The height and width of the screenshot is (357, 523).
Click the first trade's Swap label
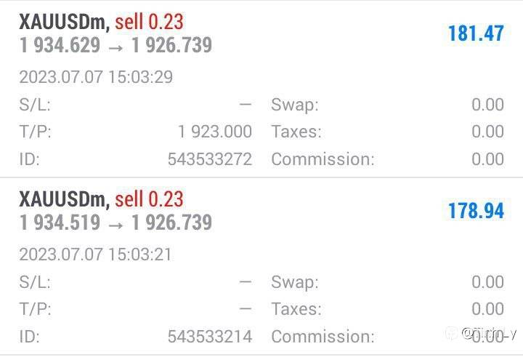point(295,105)
